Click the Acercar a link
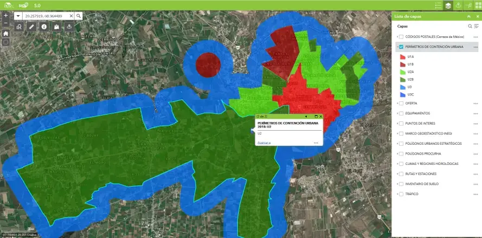482x238 pixels. point(264,143)
